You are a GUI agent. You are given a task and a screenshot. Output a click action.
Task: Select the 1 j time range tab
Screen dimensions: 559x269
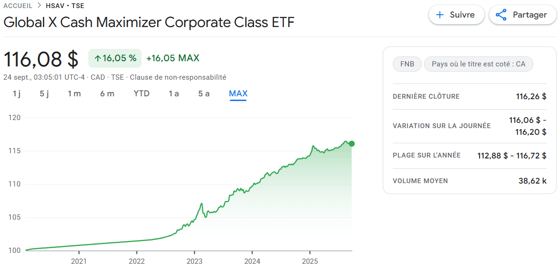(x=17, y=93)
